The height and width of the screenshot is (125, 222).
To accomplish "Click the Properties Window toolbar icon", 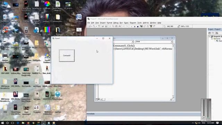I will coord(145,26).
